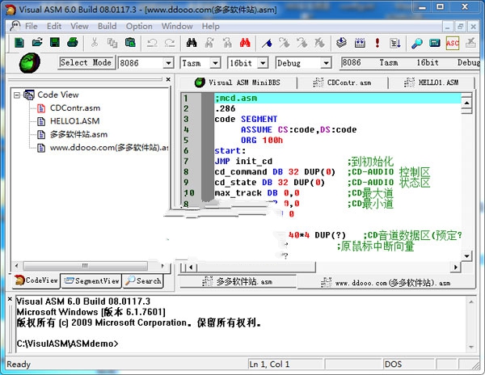Click the 'JMP init_cd' code line
Viewport: 485px width, 375px height.
click(243, 161)
